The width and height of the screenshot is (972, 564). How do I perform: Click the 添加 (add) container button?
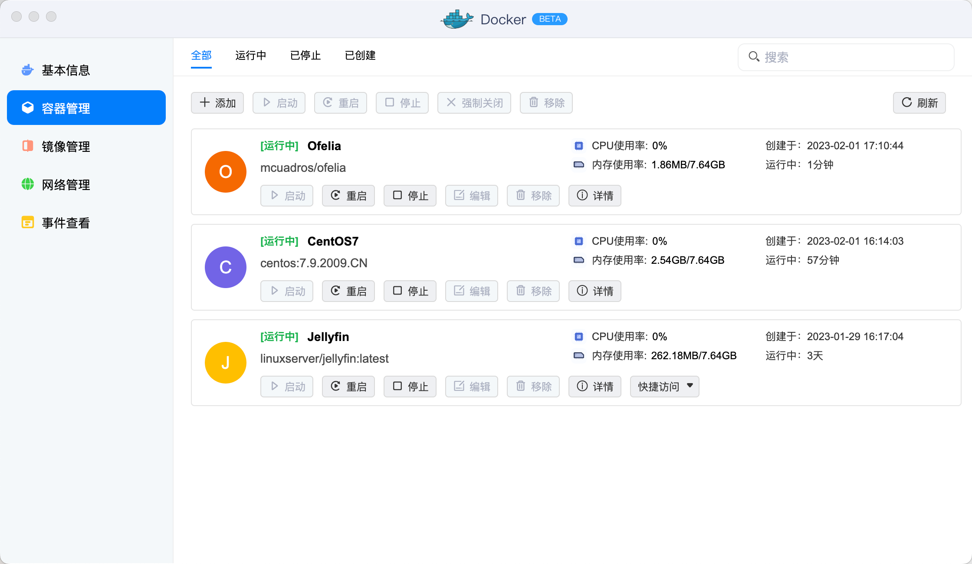coord(217,103)
